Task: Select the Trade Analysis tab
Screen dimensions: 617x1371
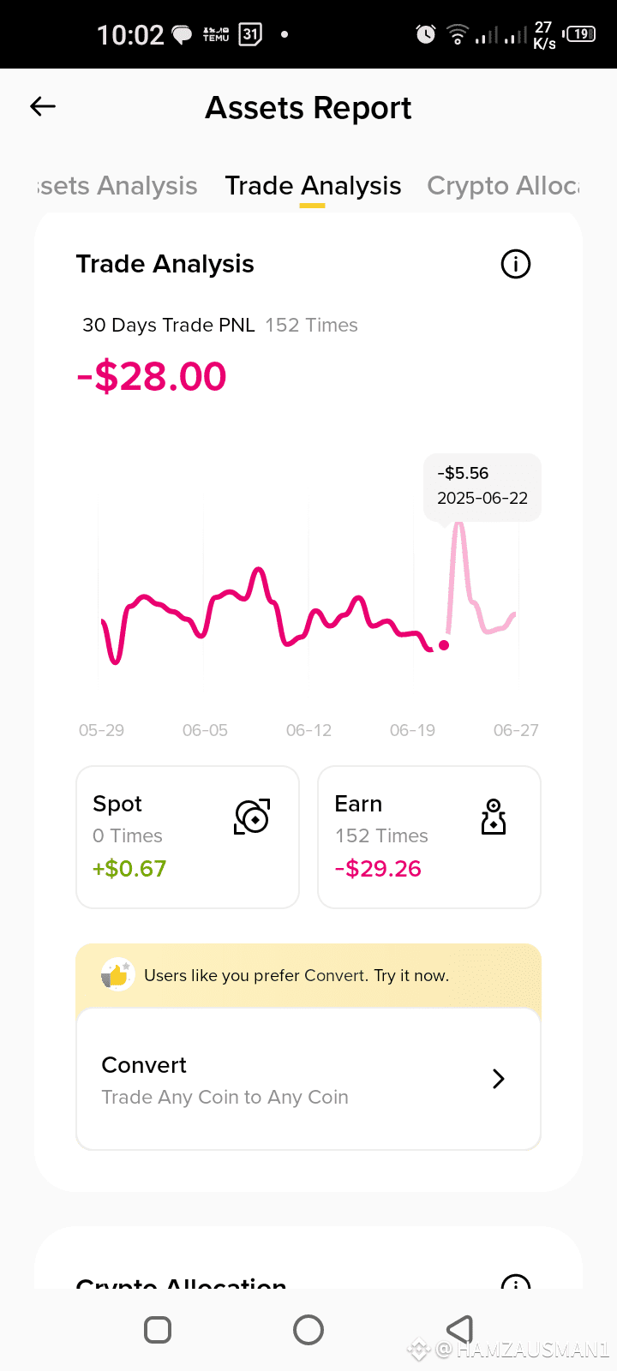Action: point(313,186)
